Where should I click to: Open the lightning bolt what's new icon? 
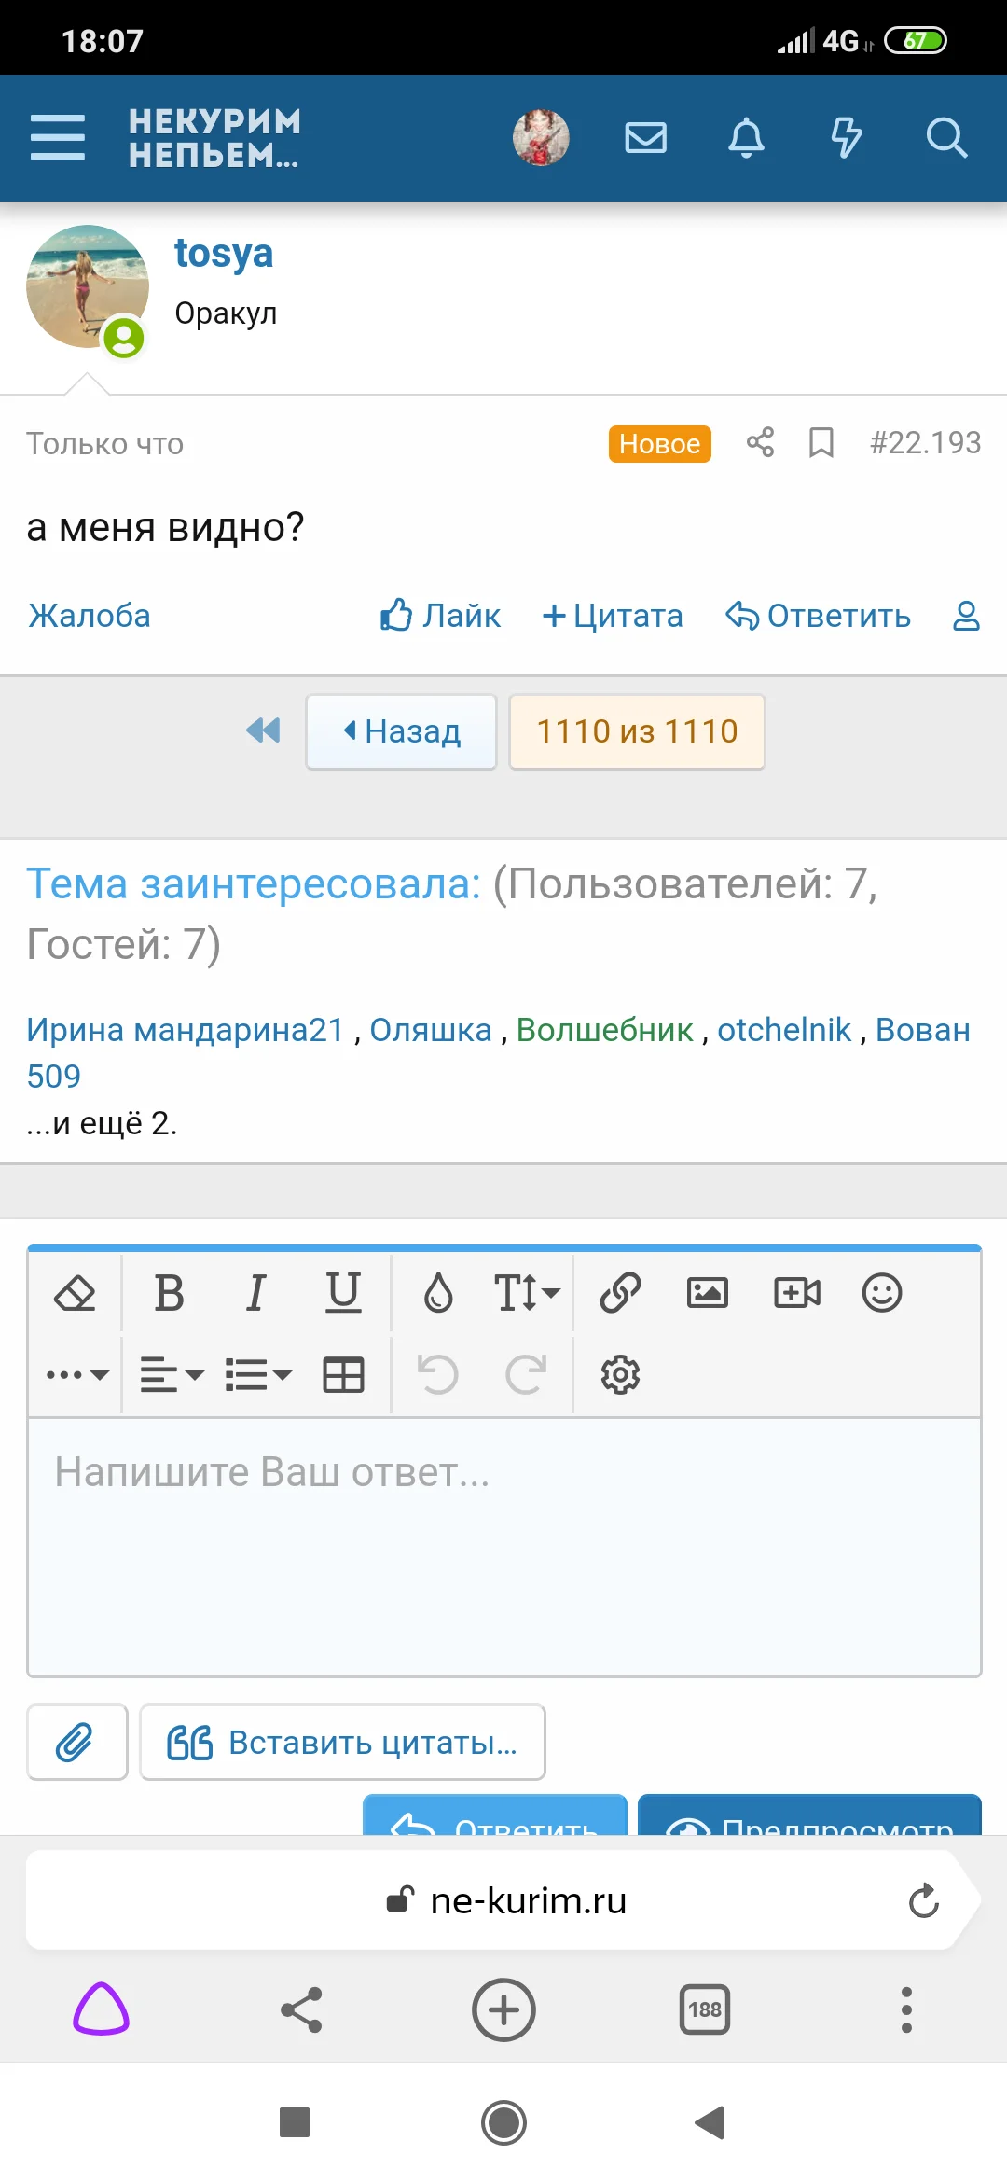click(x=846, y=138)
